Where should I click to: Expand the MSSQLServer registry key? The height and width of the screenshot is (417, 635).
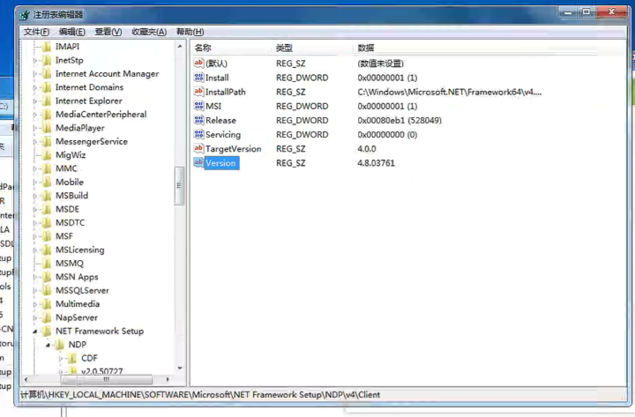[36, 290]
